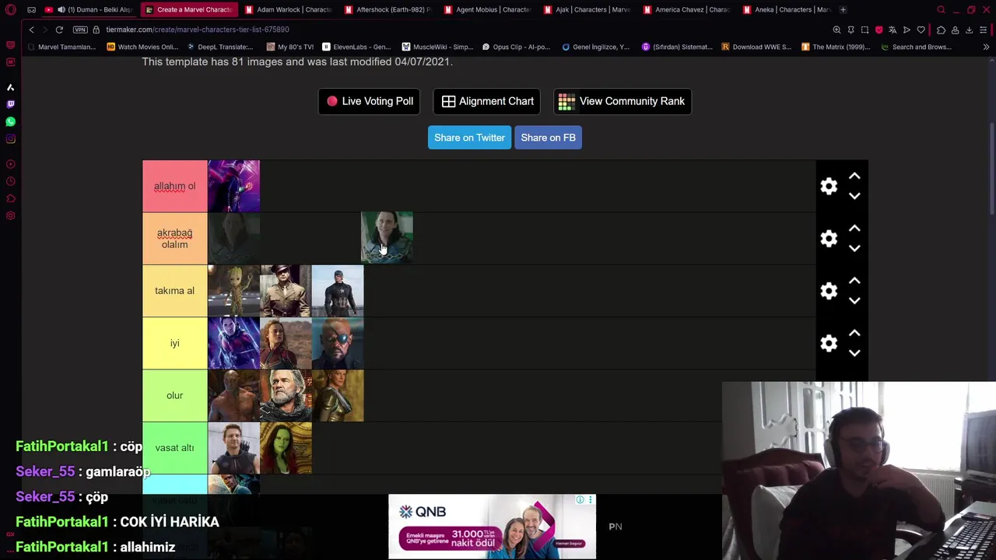Open The Matrix (1999) bookmark
Image resolution: width=996 pixels, height=560 pixels.
point(836,47)
